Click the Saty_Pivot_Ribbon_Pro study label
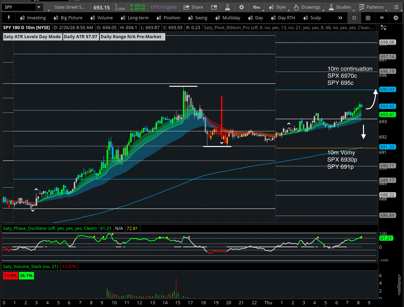Viewport: 404px width, 307px height. (x=290, y=28)
